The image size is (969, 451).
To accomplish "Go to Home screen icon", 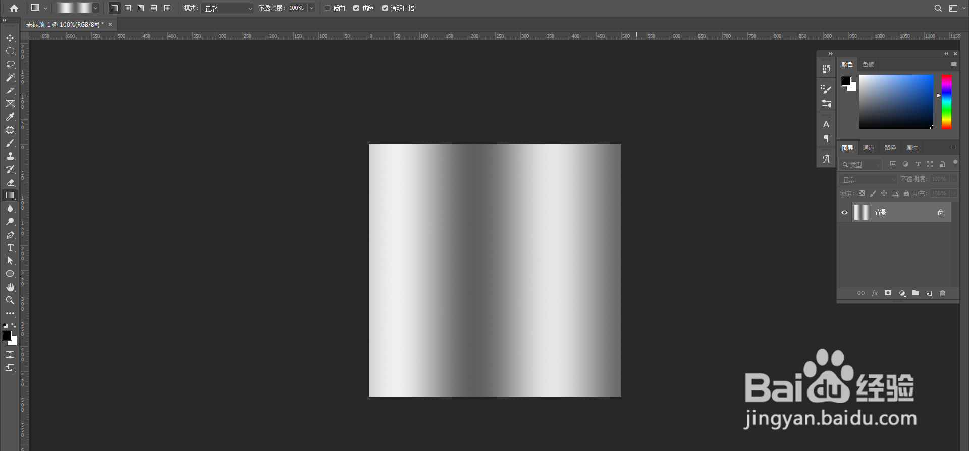I will pyautogui.click(x=14, y=8).
